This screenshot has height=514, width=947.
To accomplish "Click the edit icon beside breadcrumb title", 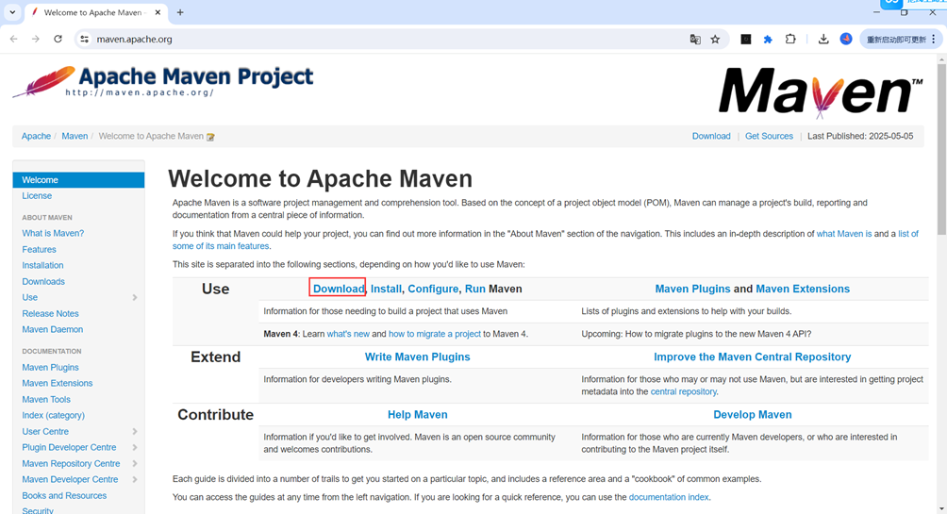I will (210, 137).
